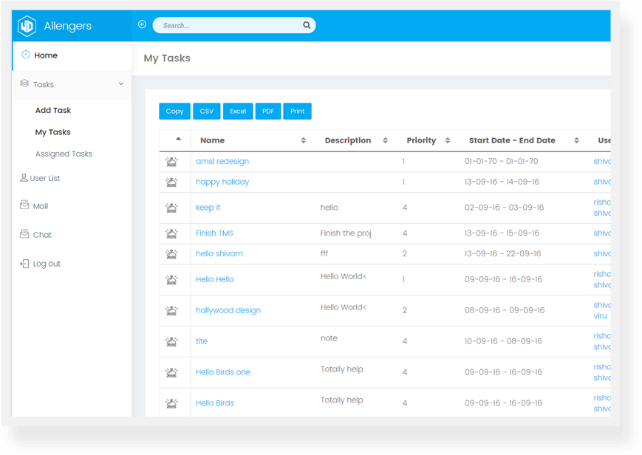
Task: Click the Log out icon
Action: (24, 264)
